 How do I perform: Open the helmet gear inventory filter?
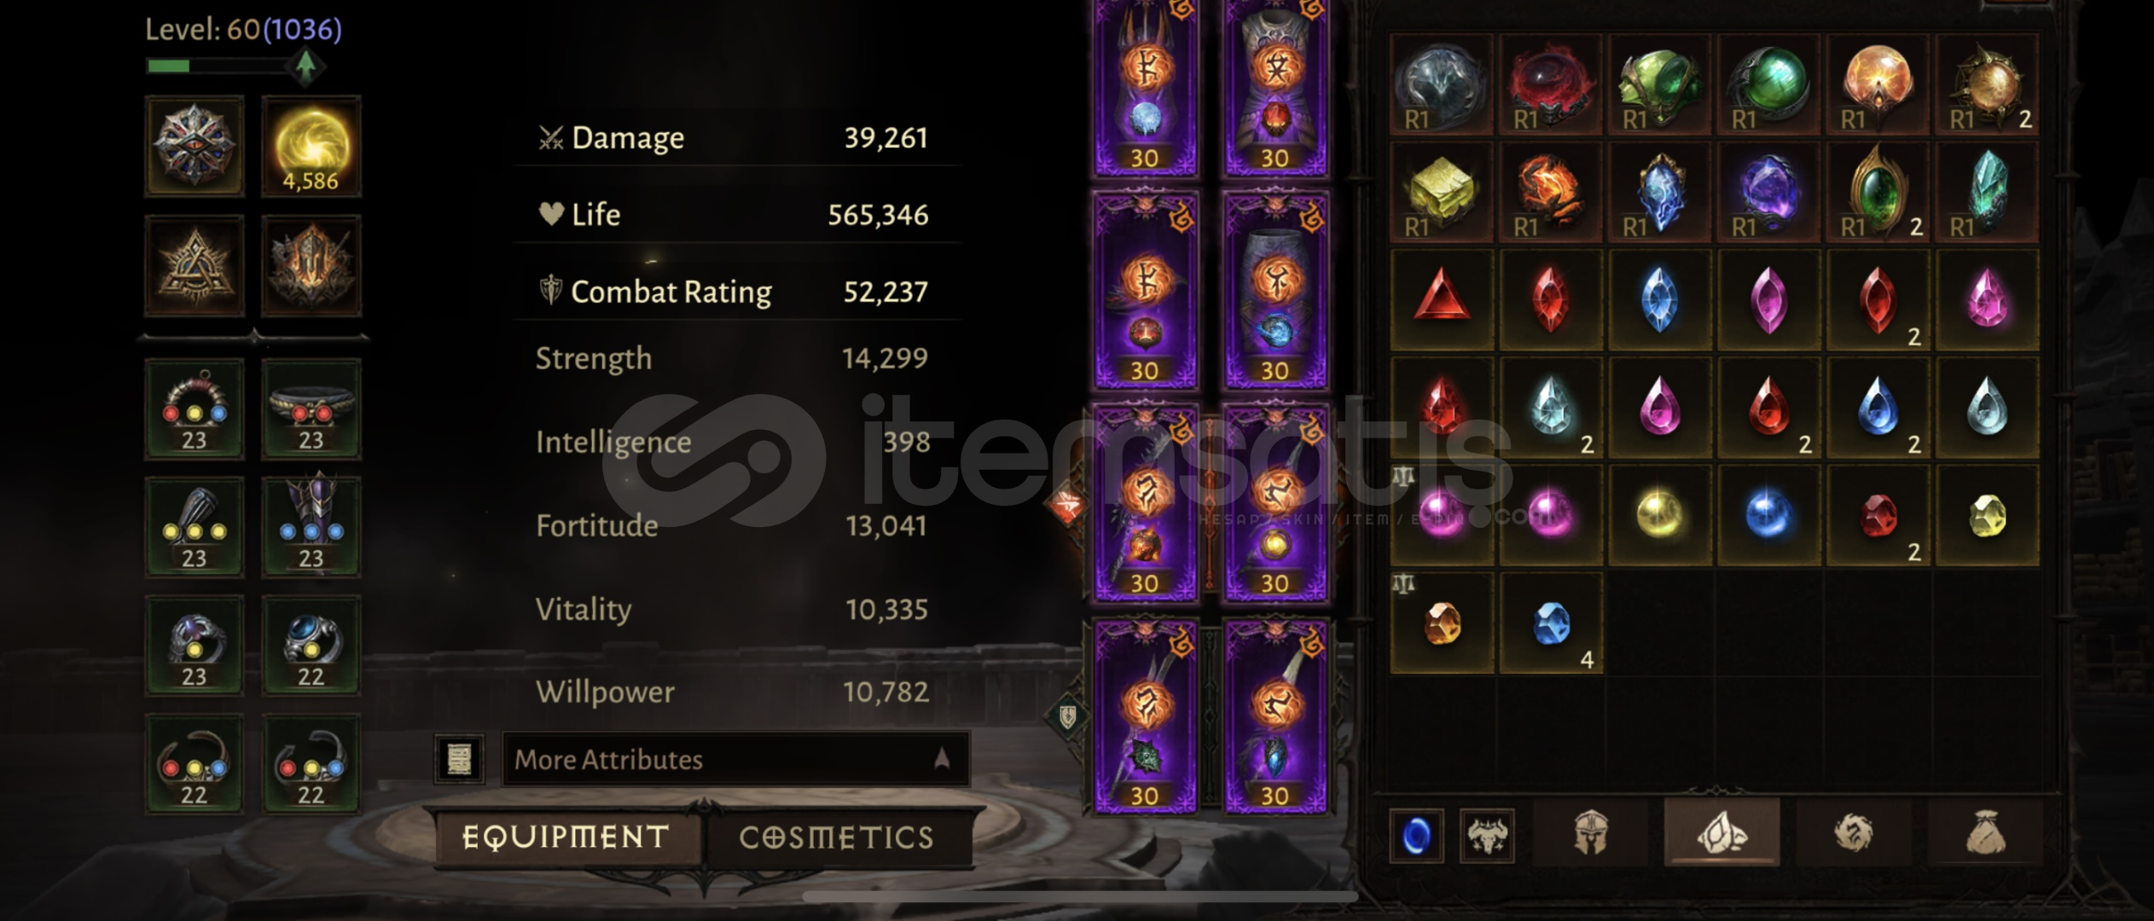click(x=1590, y=832)
